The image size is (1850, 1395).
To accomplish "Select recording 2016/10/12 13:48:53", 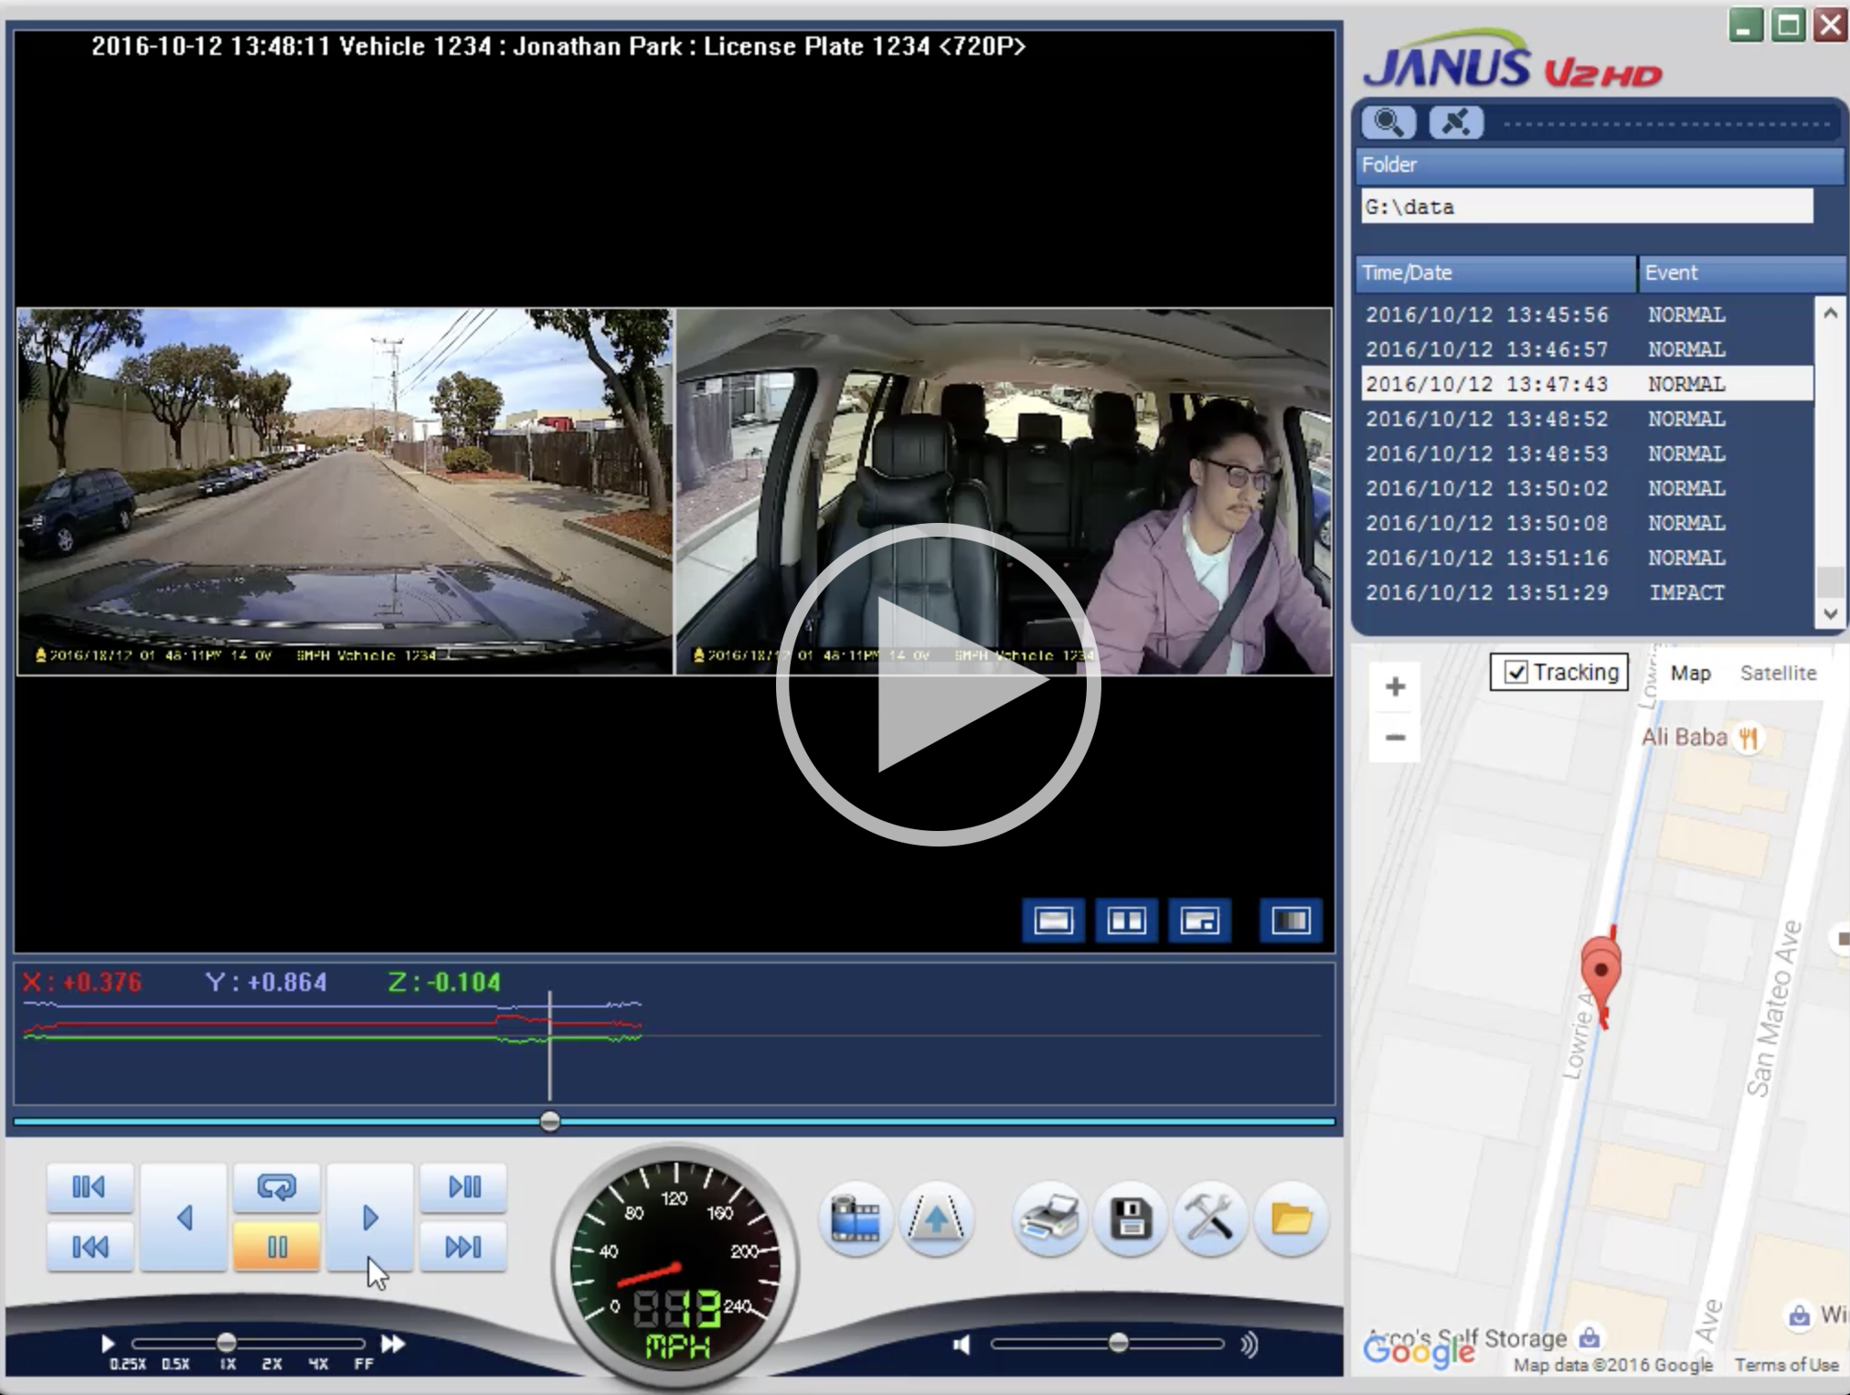I will click(1587, 453).
